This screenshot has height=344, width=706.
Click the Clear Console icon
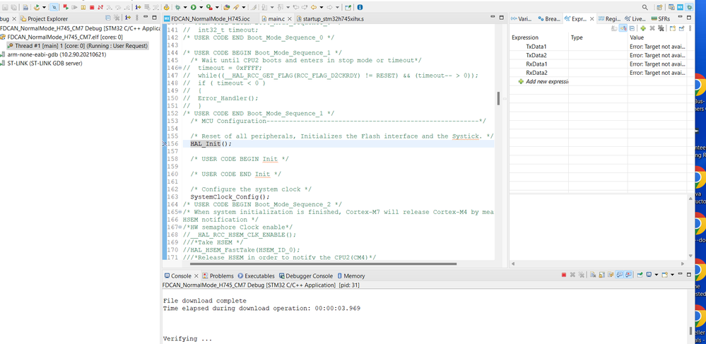[x=593, y=275]
